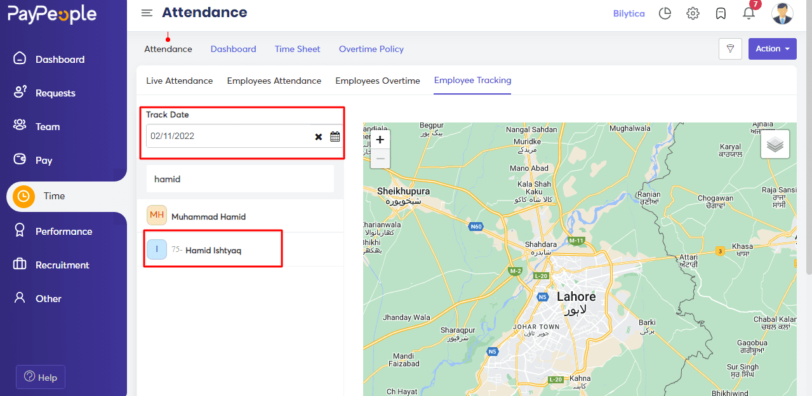Click Mandi Faizabad label on the map
The image size is (812, 396).
click(x=404, y=360)
